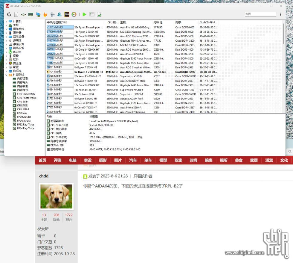Sort by 中央处理器(CPU) column header
The height and width of the screenshot is (263, 293).
click(x=75, y=22)
